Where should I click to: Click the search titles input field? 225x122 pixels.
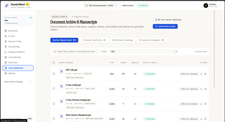click(x=76, y=51)
